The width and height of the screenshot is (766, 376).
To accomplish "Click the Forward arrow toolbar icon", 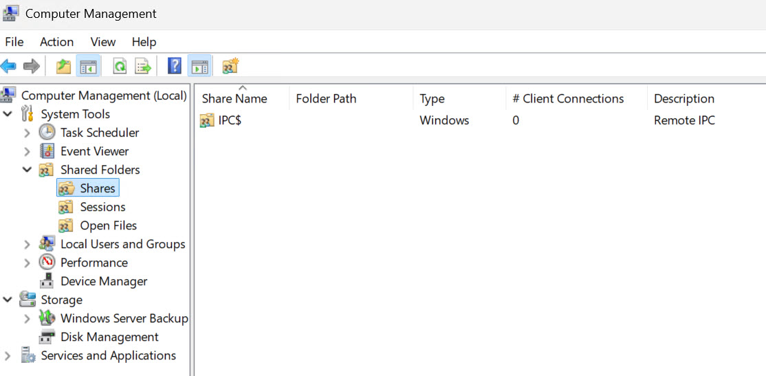I will click(31, 66).
